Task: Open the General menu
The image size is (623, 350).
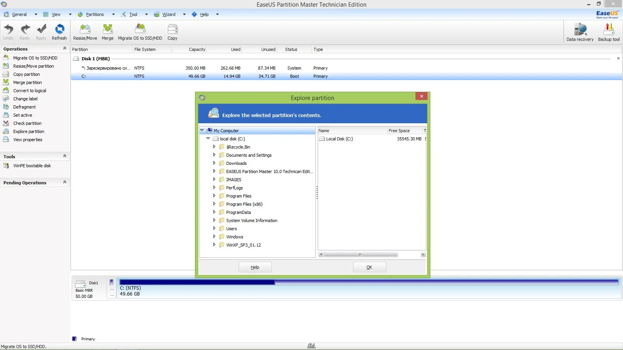Action: point(19,14)
